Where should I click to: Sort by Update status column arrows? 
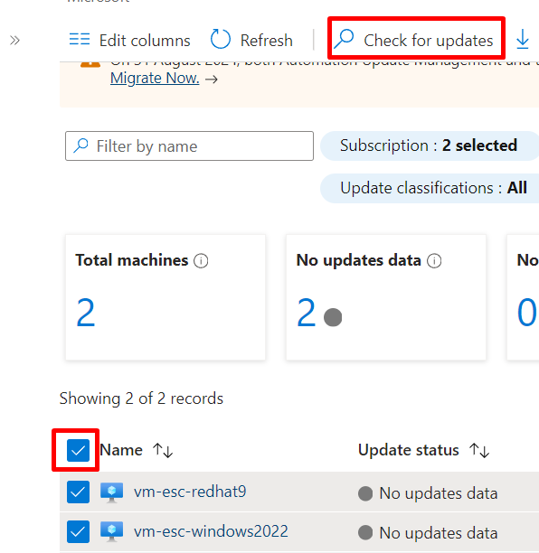click(x=479, y=450)
